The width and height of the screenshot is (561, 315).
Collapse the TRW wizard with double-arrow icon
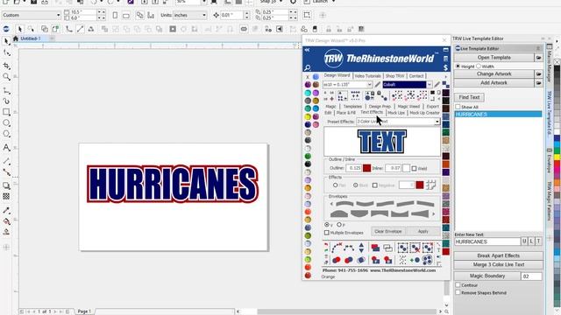coord(307,50)
